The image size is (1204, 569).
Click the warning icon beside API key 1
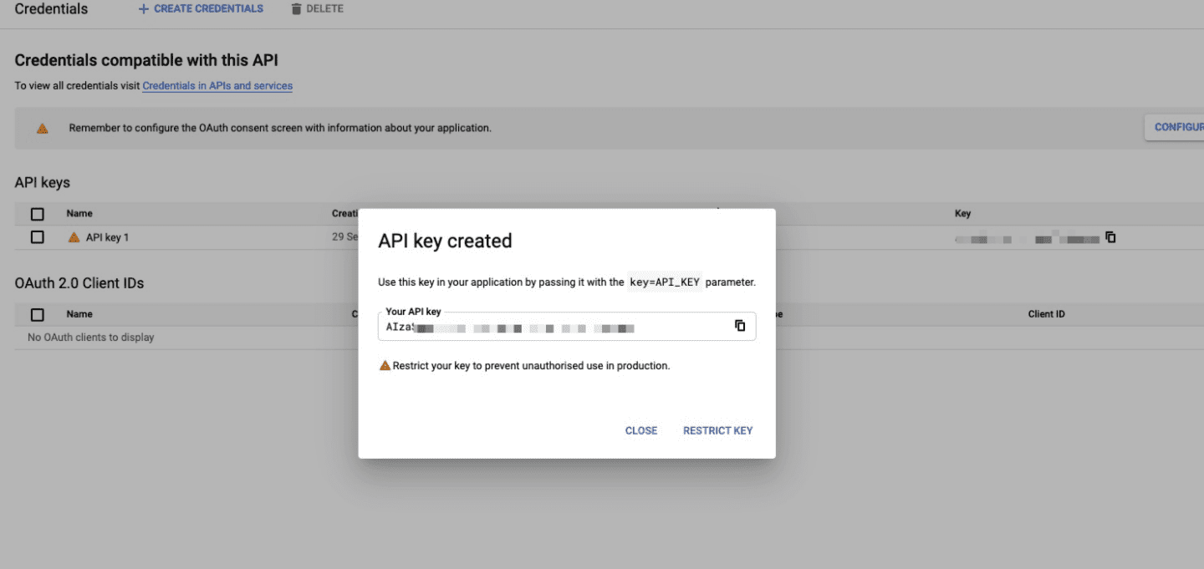click(x=74, y=237)
